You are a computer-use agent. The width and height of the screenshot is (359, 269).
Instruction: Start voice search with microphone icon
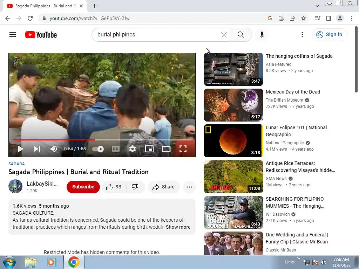click(262, 35)
